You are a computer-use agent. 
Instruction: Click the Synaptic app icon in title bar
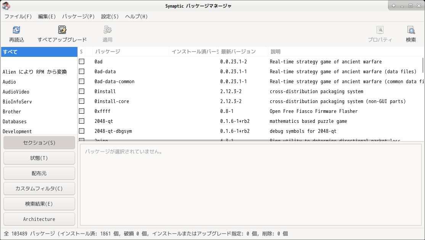click(x=6, y=5)
